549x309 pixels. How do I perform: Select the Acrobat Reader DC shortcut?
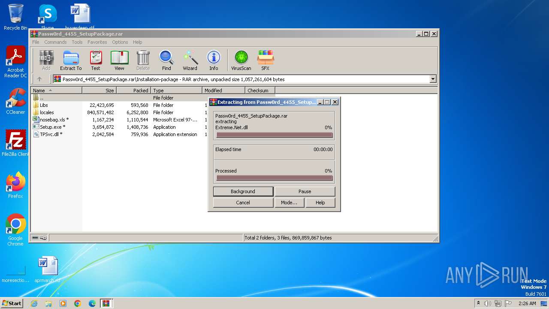click(15, 62)
